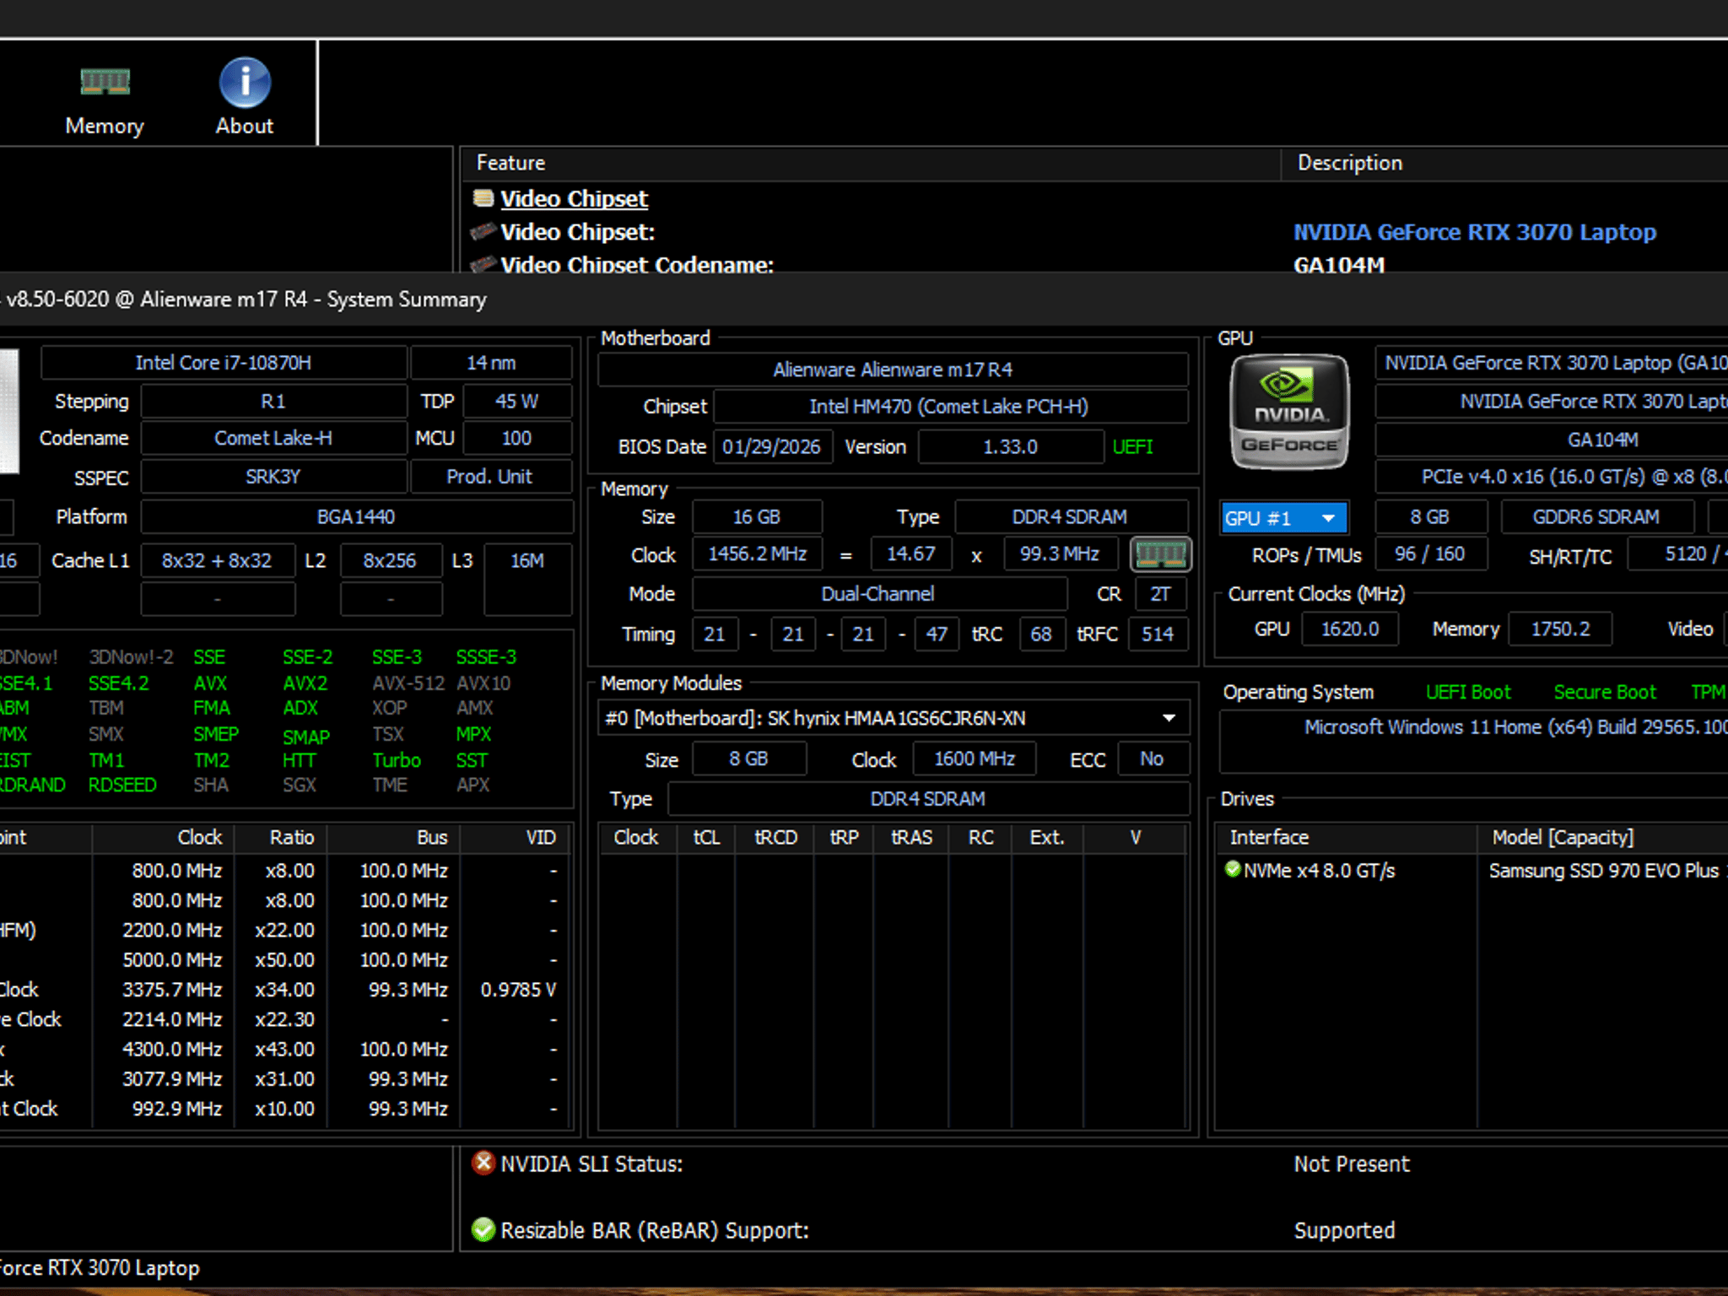Click the 16 GB memory size value
This screenshot has width=1728, height=1296.
pos(757,517)
